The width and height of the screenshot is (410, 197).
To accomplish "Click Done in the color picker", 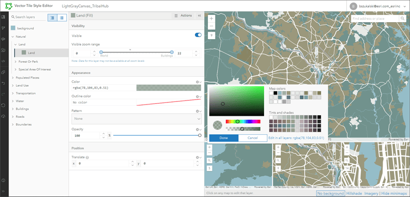I will point(223,138).
